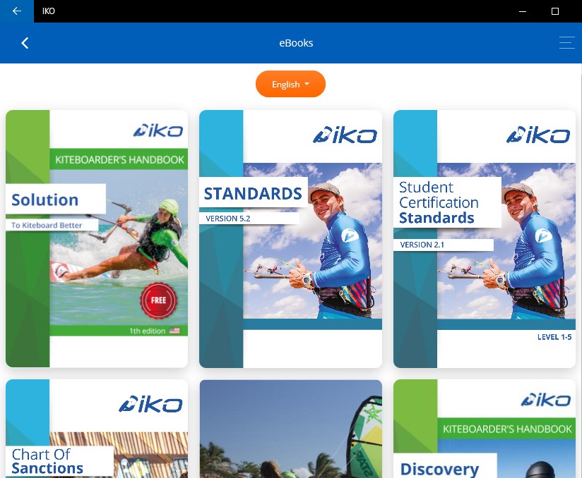
Task: Click the window title bar back arrow
Action: point(17,11)
